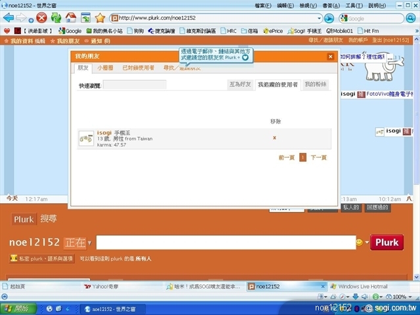Close the 我的朋友 dialog with X
The width and height of the screenshot is (420, 315).
click(x=330, y=57)
